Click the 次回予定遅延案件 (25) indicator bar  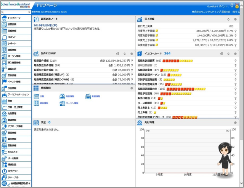(173, 84)
